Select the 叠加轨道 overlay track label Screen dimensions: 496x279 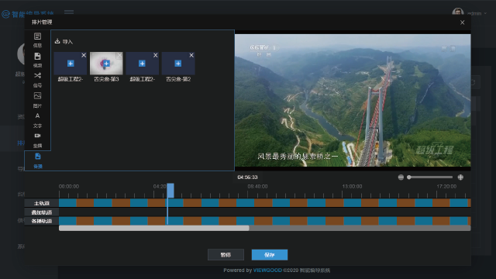click(42, 212)
